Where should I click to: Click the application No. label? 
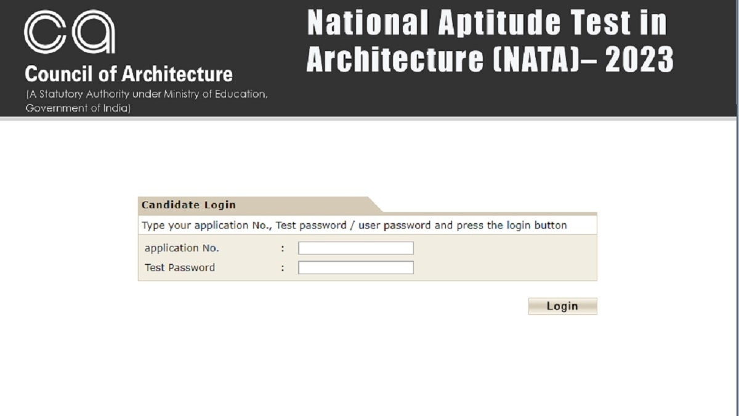tap(181, 248)
